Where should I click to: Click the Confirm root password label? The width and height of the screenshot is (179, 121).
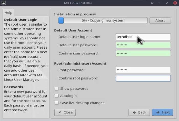(78, 78)
